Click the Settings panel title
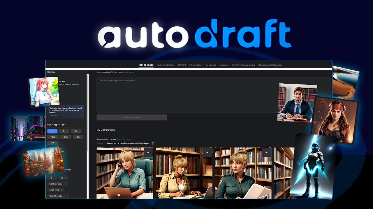Image resolution: width=373 pixels, height=209 pixels. tap(51, 72)
